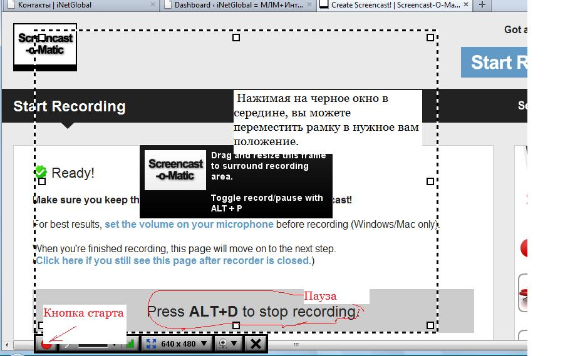Viewport: 580px width, 356px height.
Task: Click the top-right corner handle of recording frame
Action: tap(430, 38)
